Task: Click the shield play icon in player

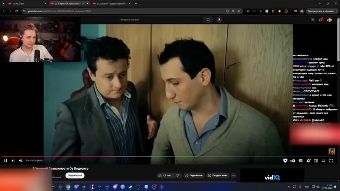Action: [x=285, y=161]
